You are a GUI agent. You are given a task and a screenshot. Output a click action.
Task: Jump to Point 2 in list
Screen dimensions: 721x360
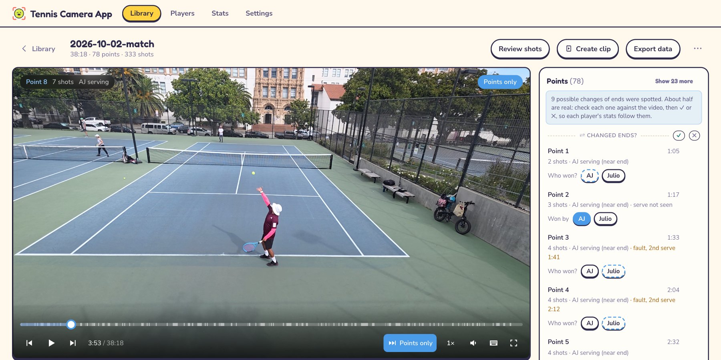(x=558, y=194)
